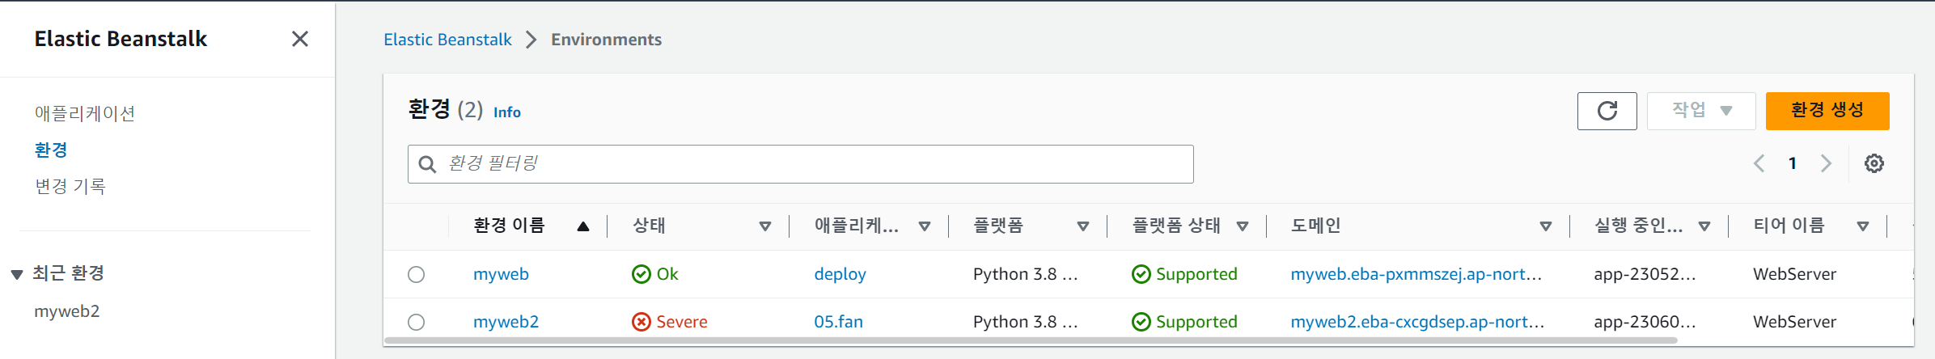The image size is (1935, 359).
Task: Open the myweb environment link
Action: [501, 274]
